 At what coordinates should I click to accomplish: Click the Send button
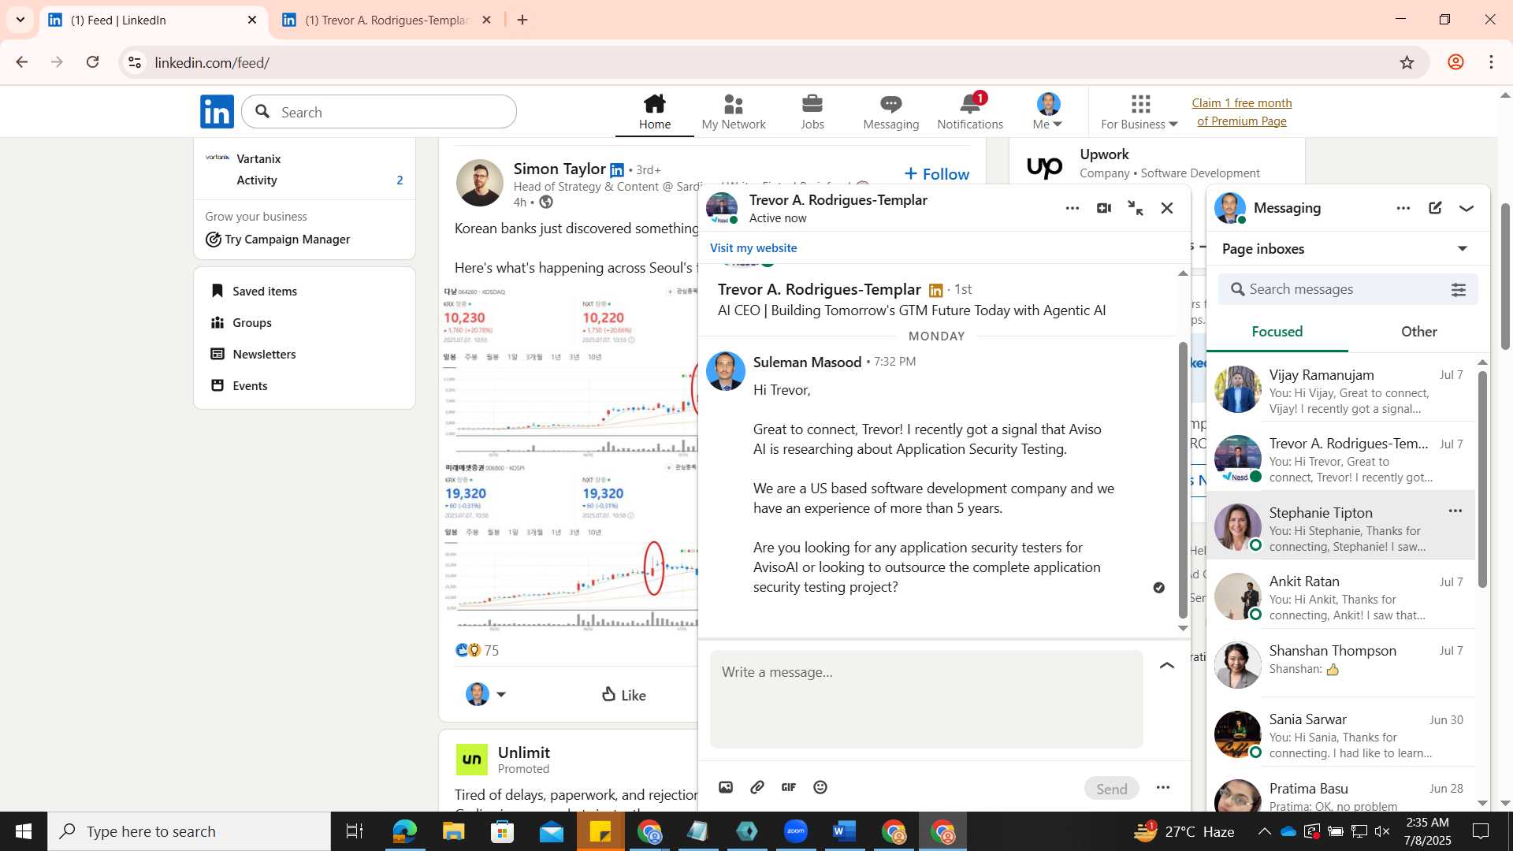[1112, 789]
